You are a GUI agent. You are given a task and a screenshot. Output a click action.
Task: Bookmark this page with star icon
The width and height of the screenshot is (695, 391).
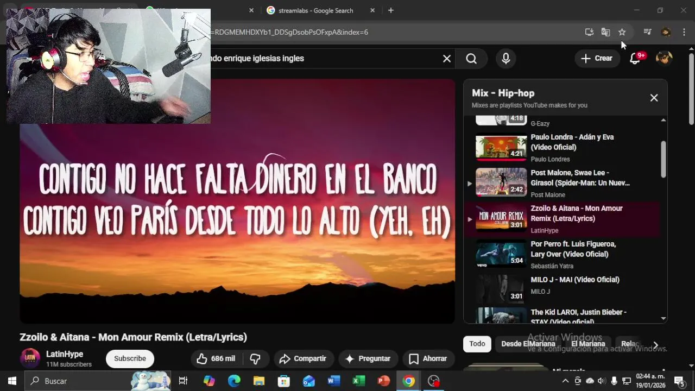click(x=622, y=32)
